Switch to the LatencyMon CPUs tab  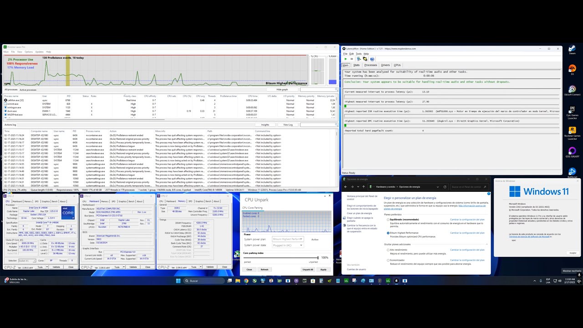click(x=397, y=65)
